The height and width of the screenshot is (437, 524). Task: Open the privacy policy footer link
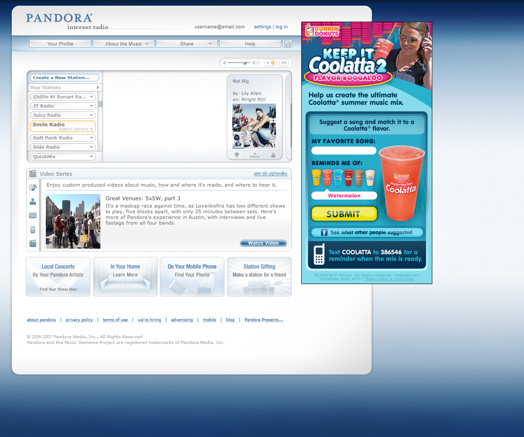coord(79,320)
